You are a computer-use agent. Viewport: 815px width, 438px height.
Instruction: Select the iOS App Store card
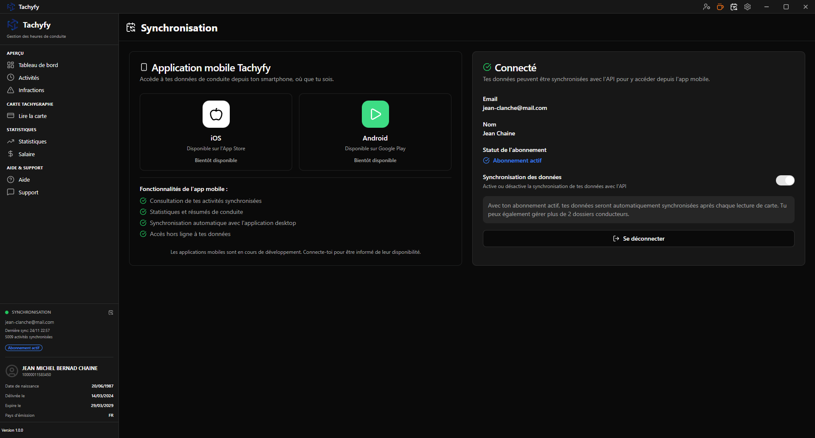(216, 132)
